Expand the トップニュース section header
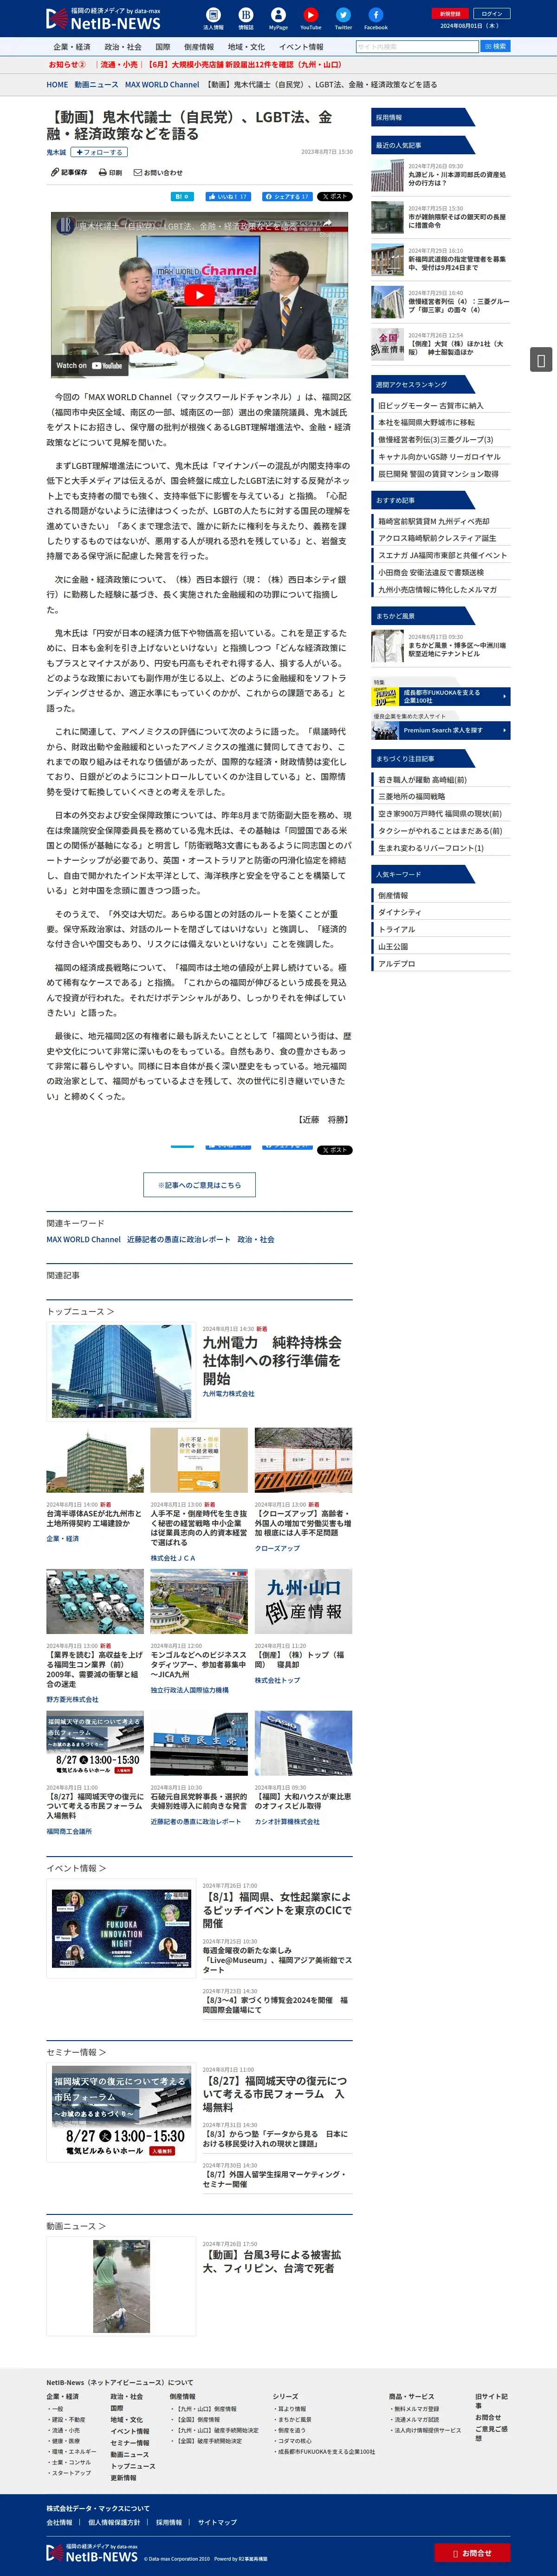Image resolution: width=557 pixels, height=2576 pixels. 80,1311
